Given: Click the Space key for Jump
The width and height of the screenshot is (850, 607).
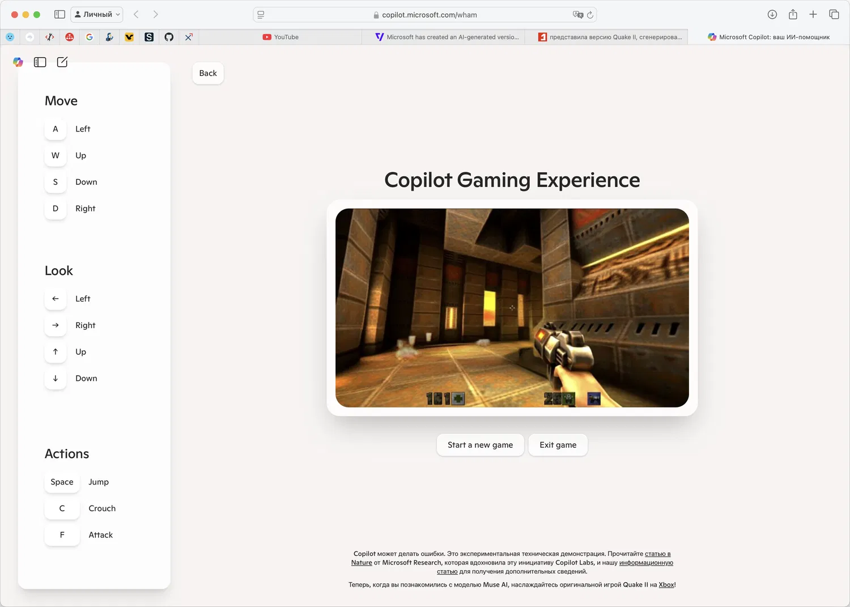Looking at the screenshot, I should (62, 482).
